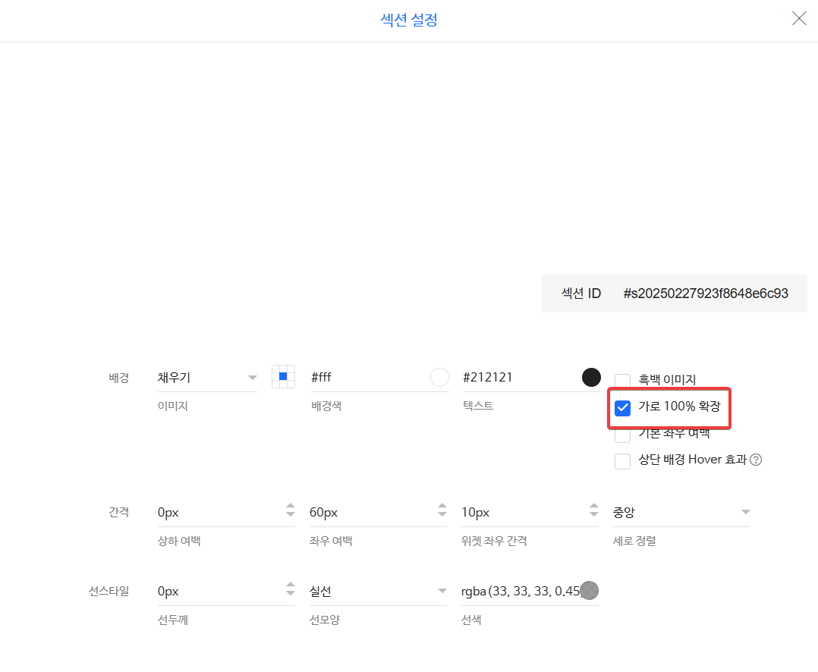
Task: Click the help icon beside 상단 배경 Hover 효과
Action: point(756,460)
